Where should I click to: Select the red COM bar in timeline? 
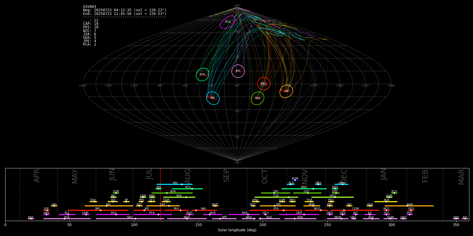tap(355, 210)
